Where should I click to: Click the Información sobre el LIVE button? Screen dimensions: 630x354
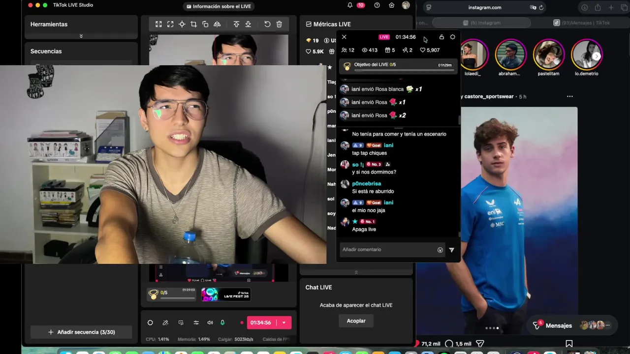[219, 6]
